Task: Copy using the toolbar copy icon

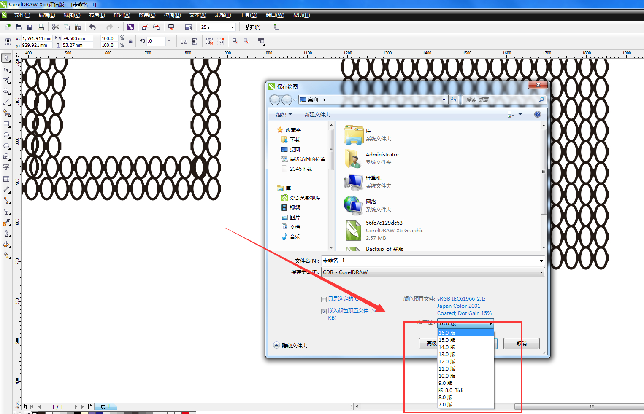Action: 66,27
